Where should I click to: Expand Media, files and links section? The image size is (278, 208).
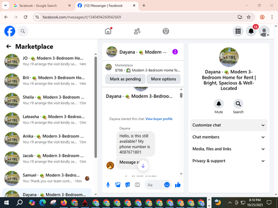coord(229,149)
